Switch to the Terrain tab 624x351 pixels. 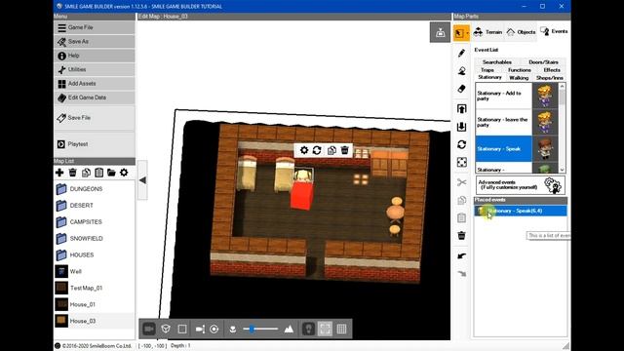(487, 32)
